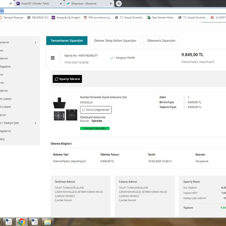Select Ödemesiz Siparişler tab
Viewport: 226px width, 226px height.
[x=161, y=41]
